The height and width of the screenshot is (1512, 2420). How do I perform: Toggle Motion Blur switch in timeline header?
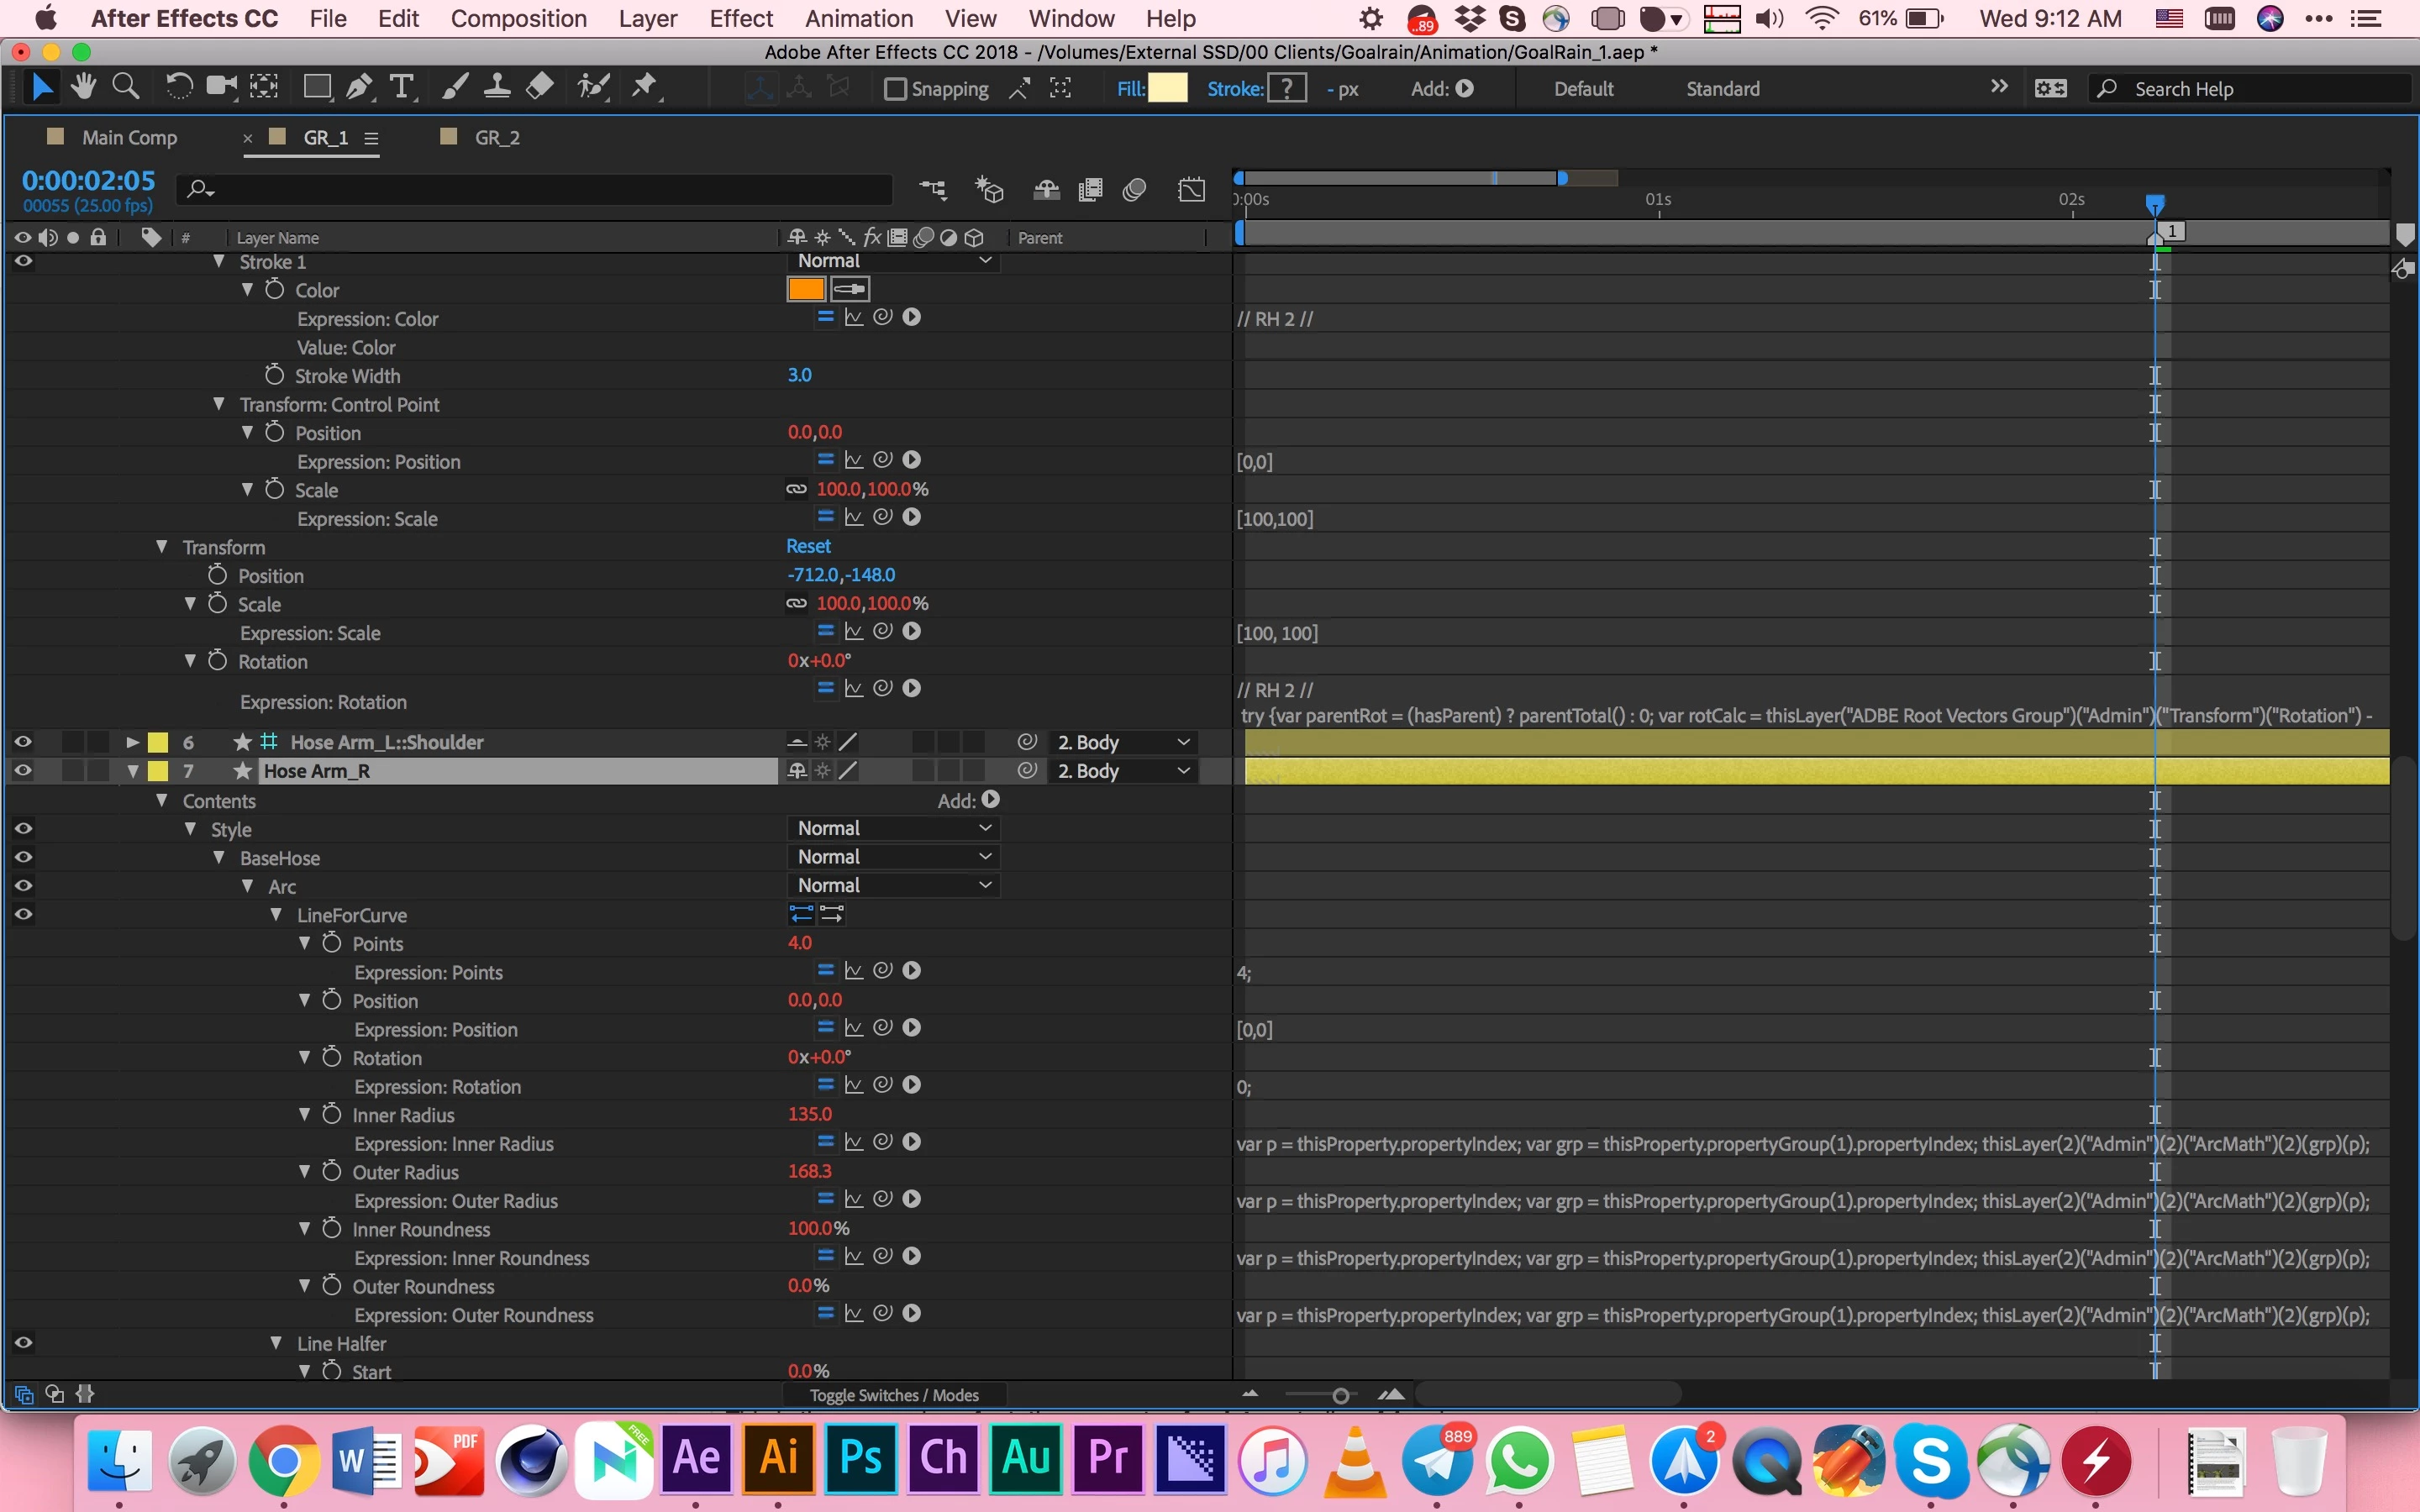[1134, 190]
